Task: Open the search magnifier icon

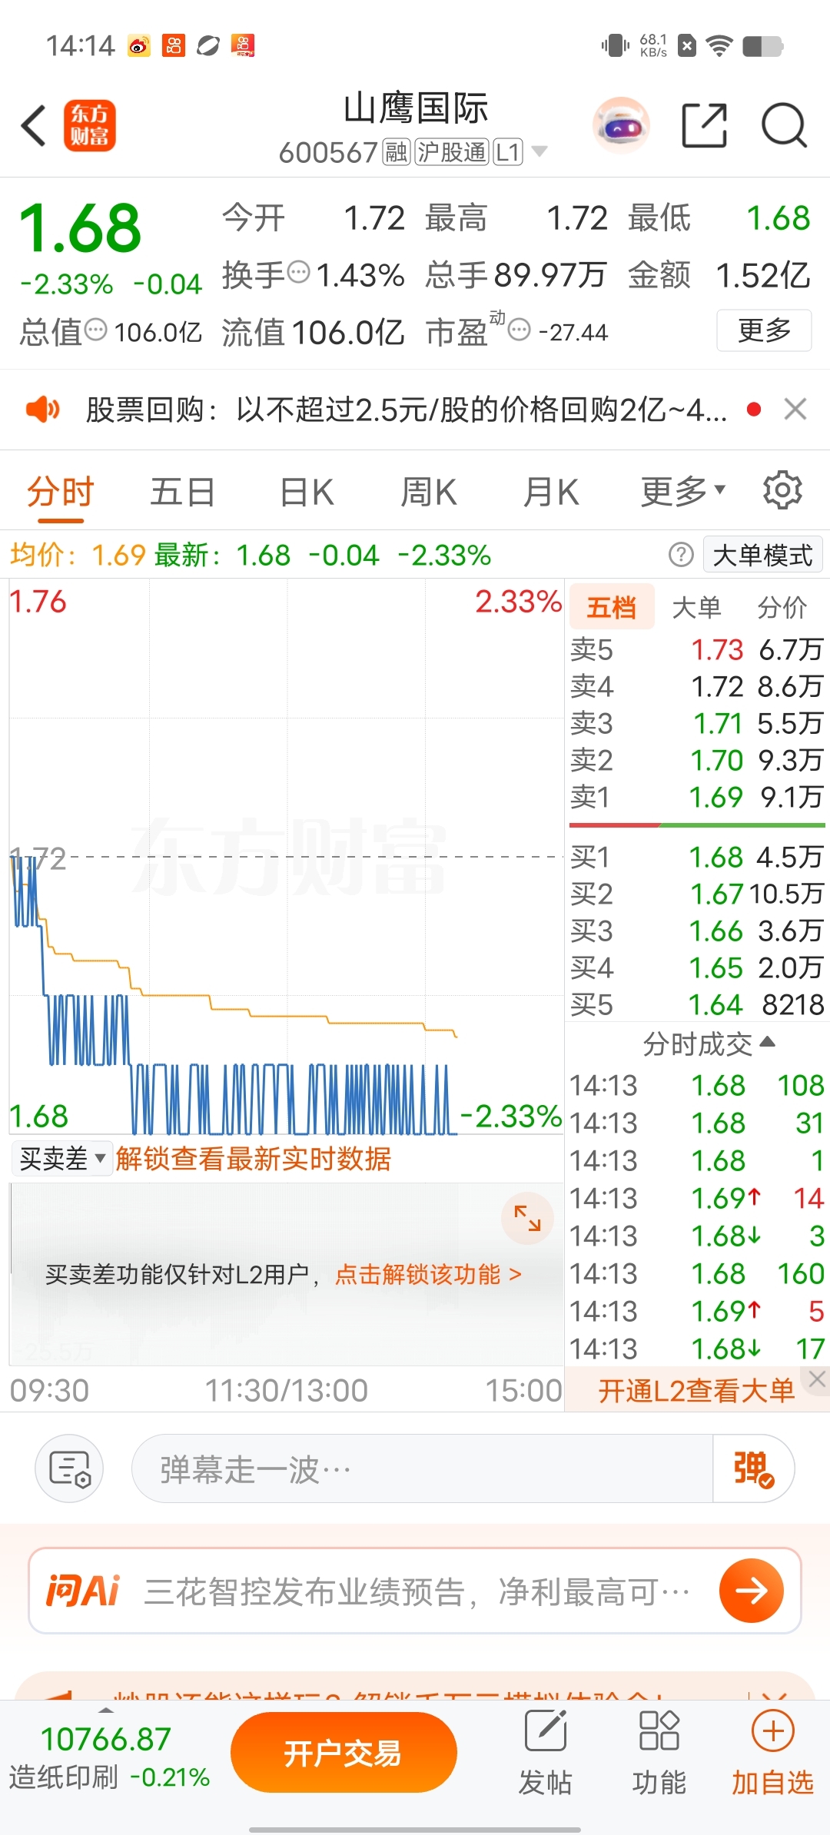Action: [784, 125]
